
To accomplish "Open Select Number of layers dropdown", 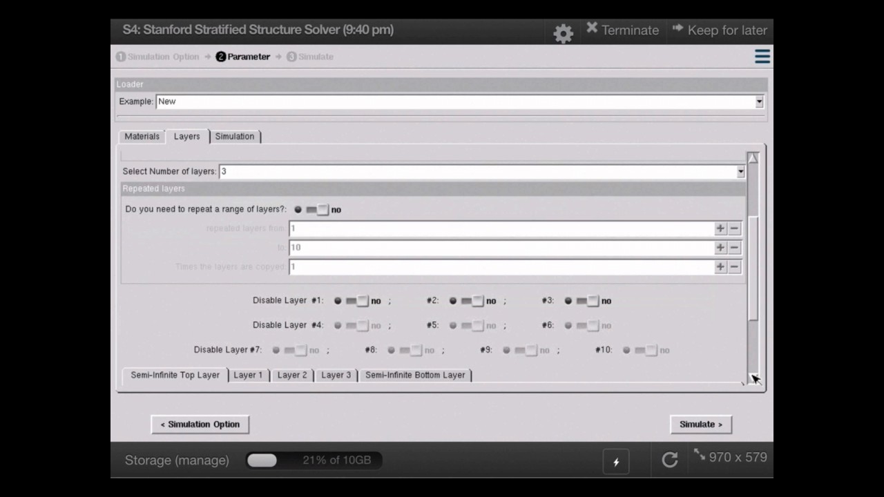I will pos(482,171).
